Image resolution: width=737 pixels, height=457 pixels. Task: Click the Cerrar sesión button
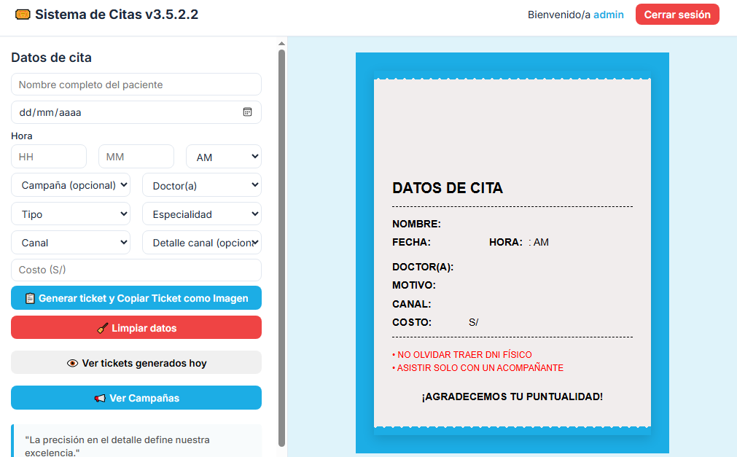(x=677, y=15)
